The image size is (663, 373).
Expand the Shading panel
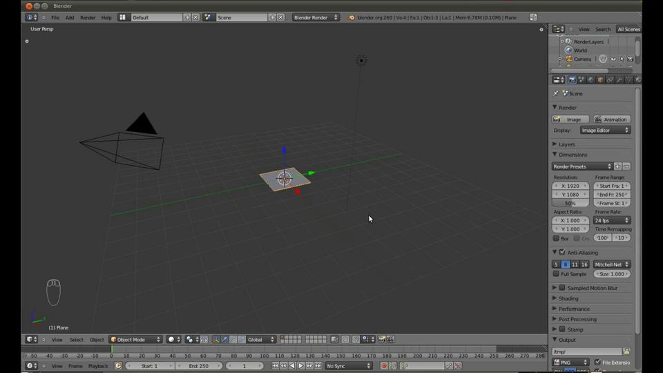568,298
